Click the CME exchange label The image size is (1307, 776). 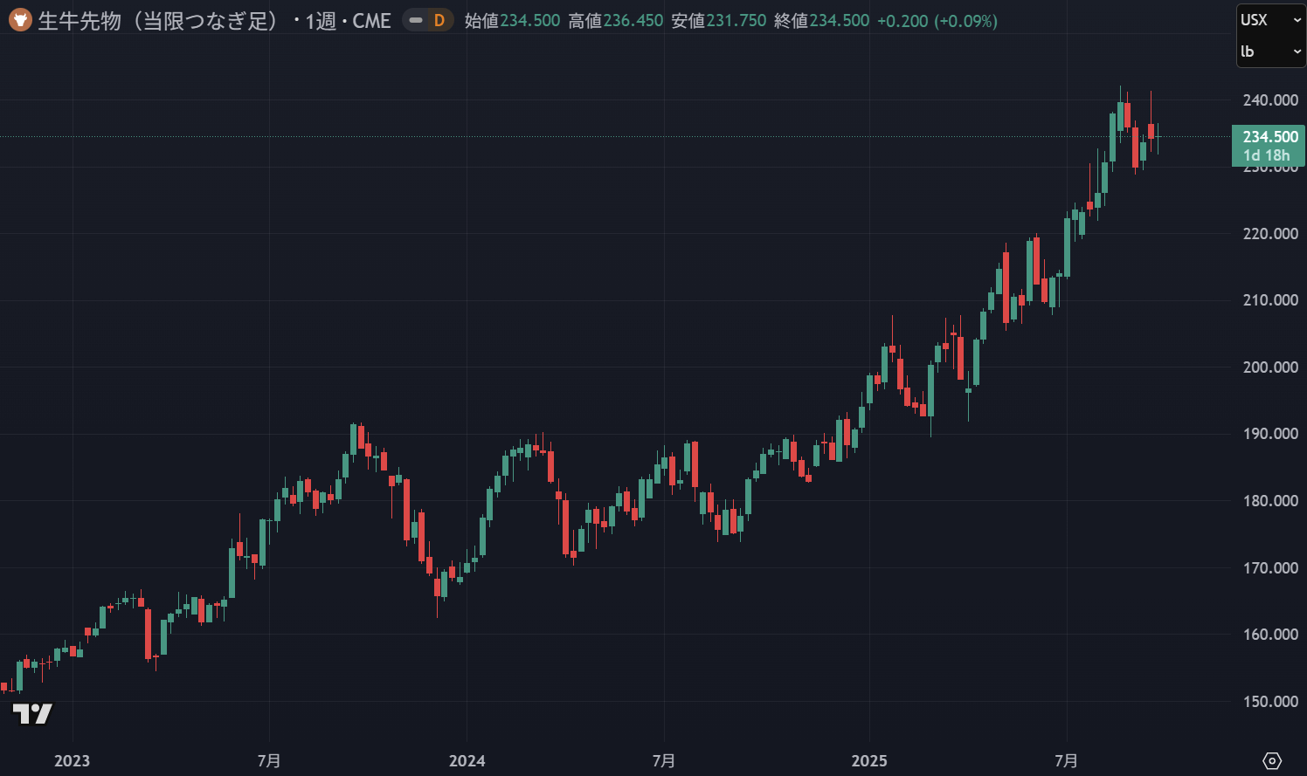coord(371,20)
